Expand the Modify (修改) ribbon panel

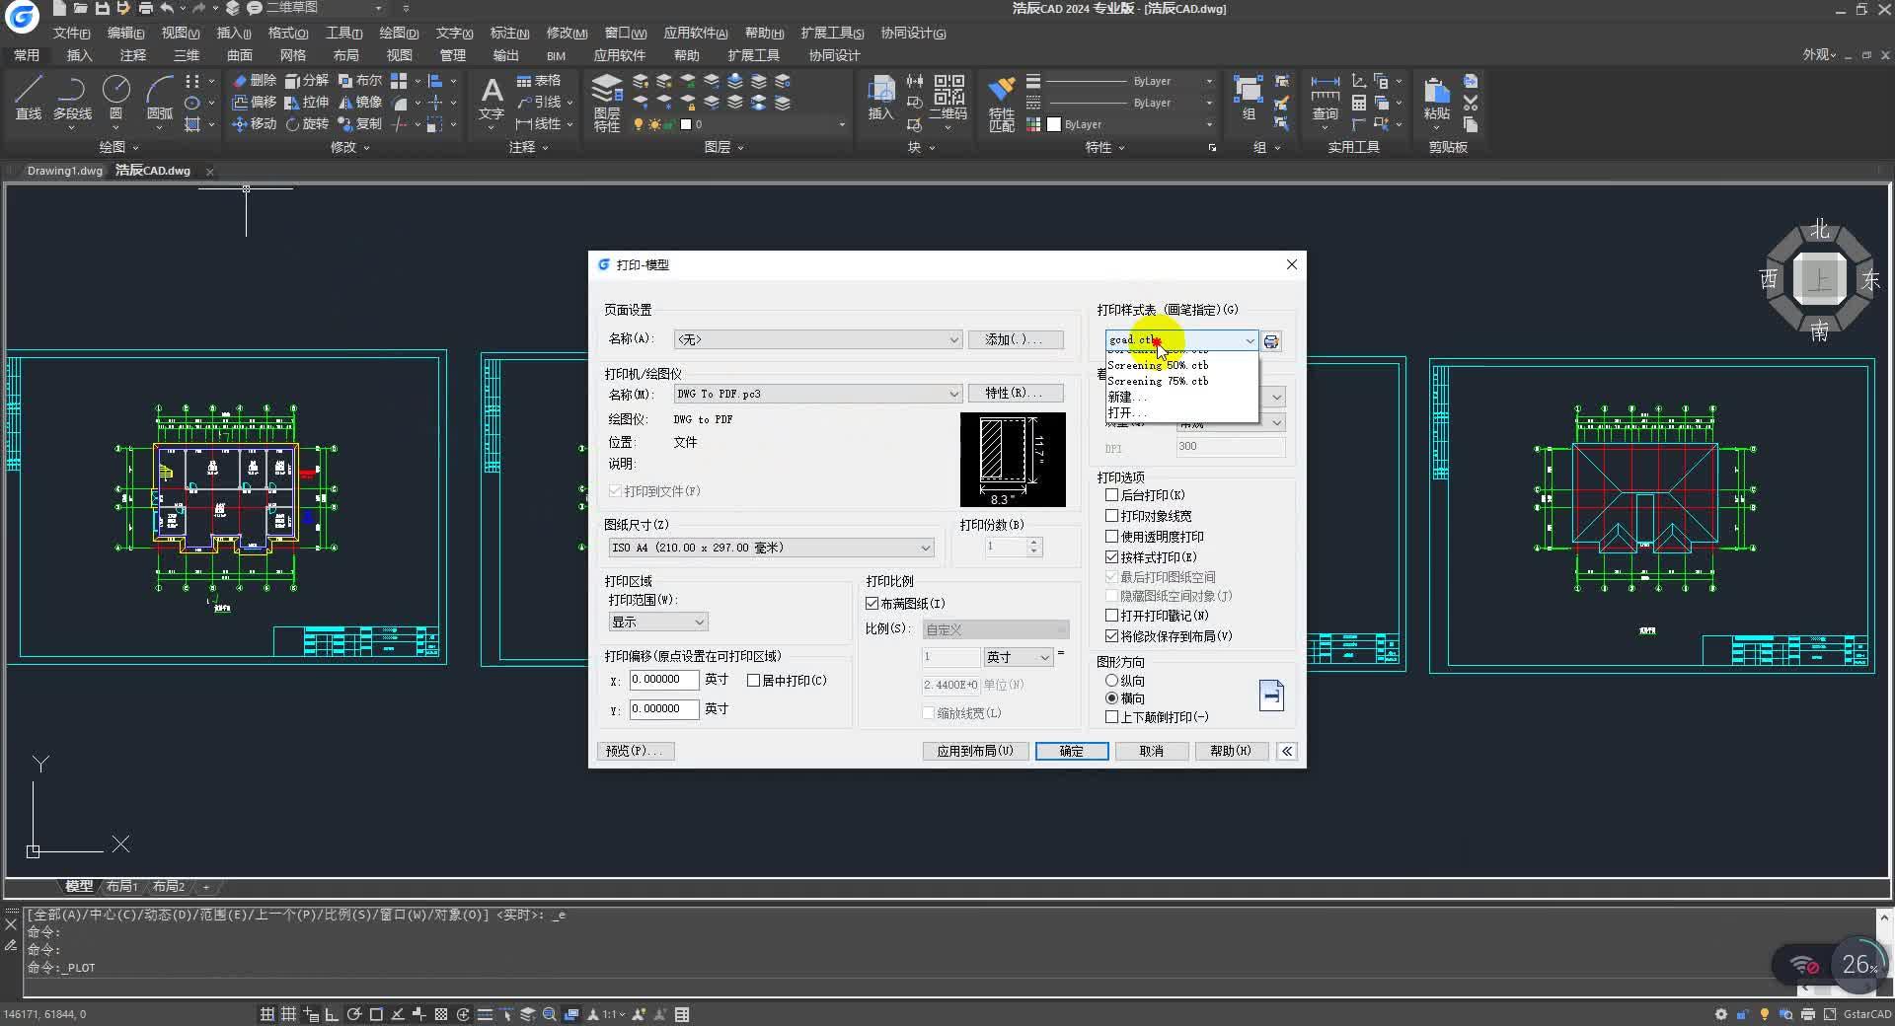pos(349,147)
